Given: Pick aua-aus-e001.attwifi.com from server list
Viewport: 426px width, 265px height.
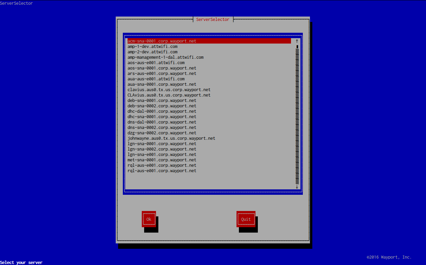Looking at the screenshot, I should click(x=156, y=79).
